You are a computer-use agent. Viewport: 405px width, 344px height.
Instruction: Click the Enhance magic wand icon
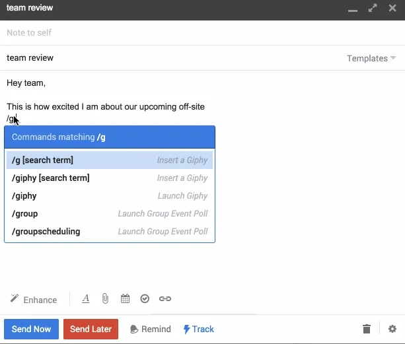click(x=15, y=298)
